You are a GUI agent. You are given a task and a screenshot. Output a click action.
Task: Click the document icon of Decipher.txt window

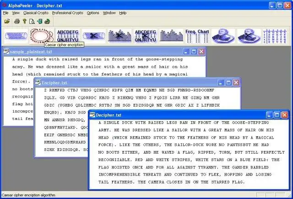click(x=92, y=115)
